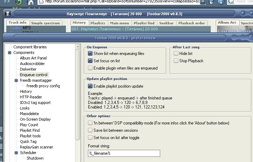
Task: Toggle Set focus on list checkbox
Action: click(90, 60)
